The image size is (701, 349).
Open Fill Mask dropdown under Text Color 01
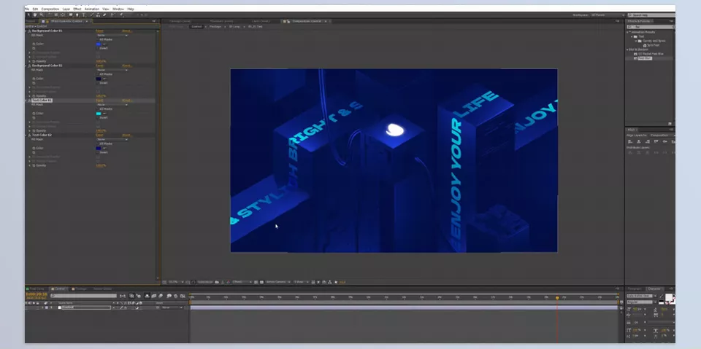[112, 104]
